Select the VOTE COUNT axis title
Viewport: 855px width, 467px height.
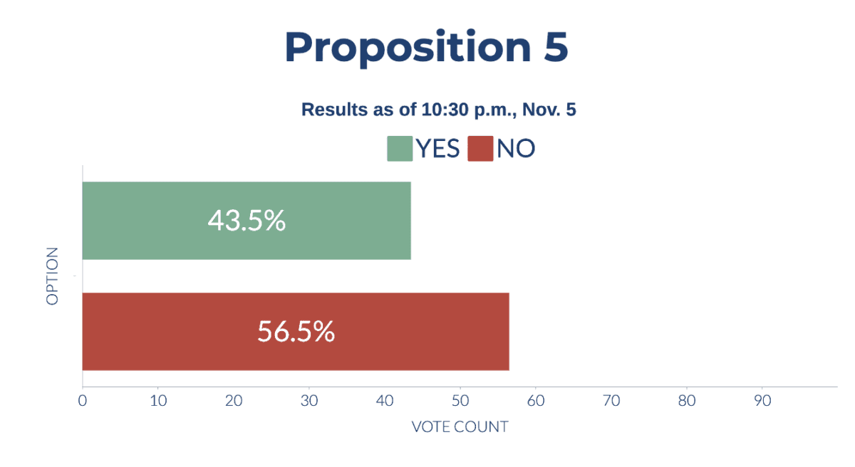(x=460, y=427)
